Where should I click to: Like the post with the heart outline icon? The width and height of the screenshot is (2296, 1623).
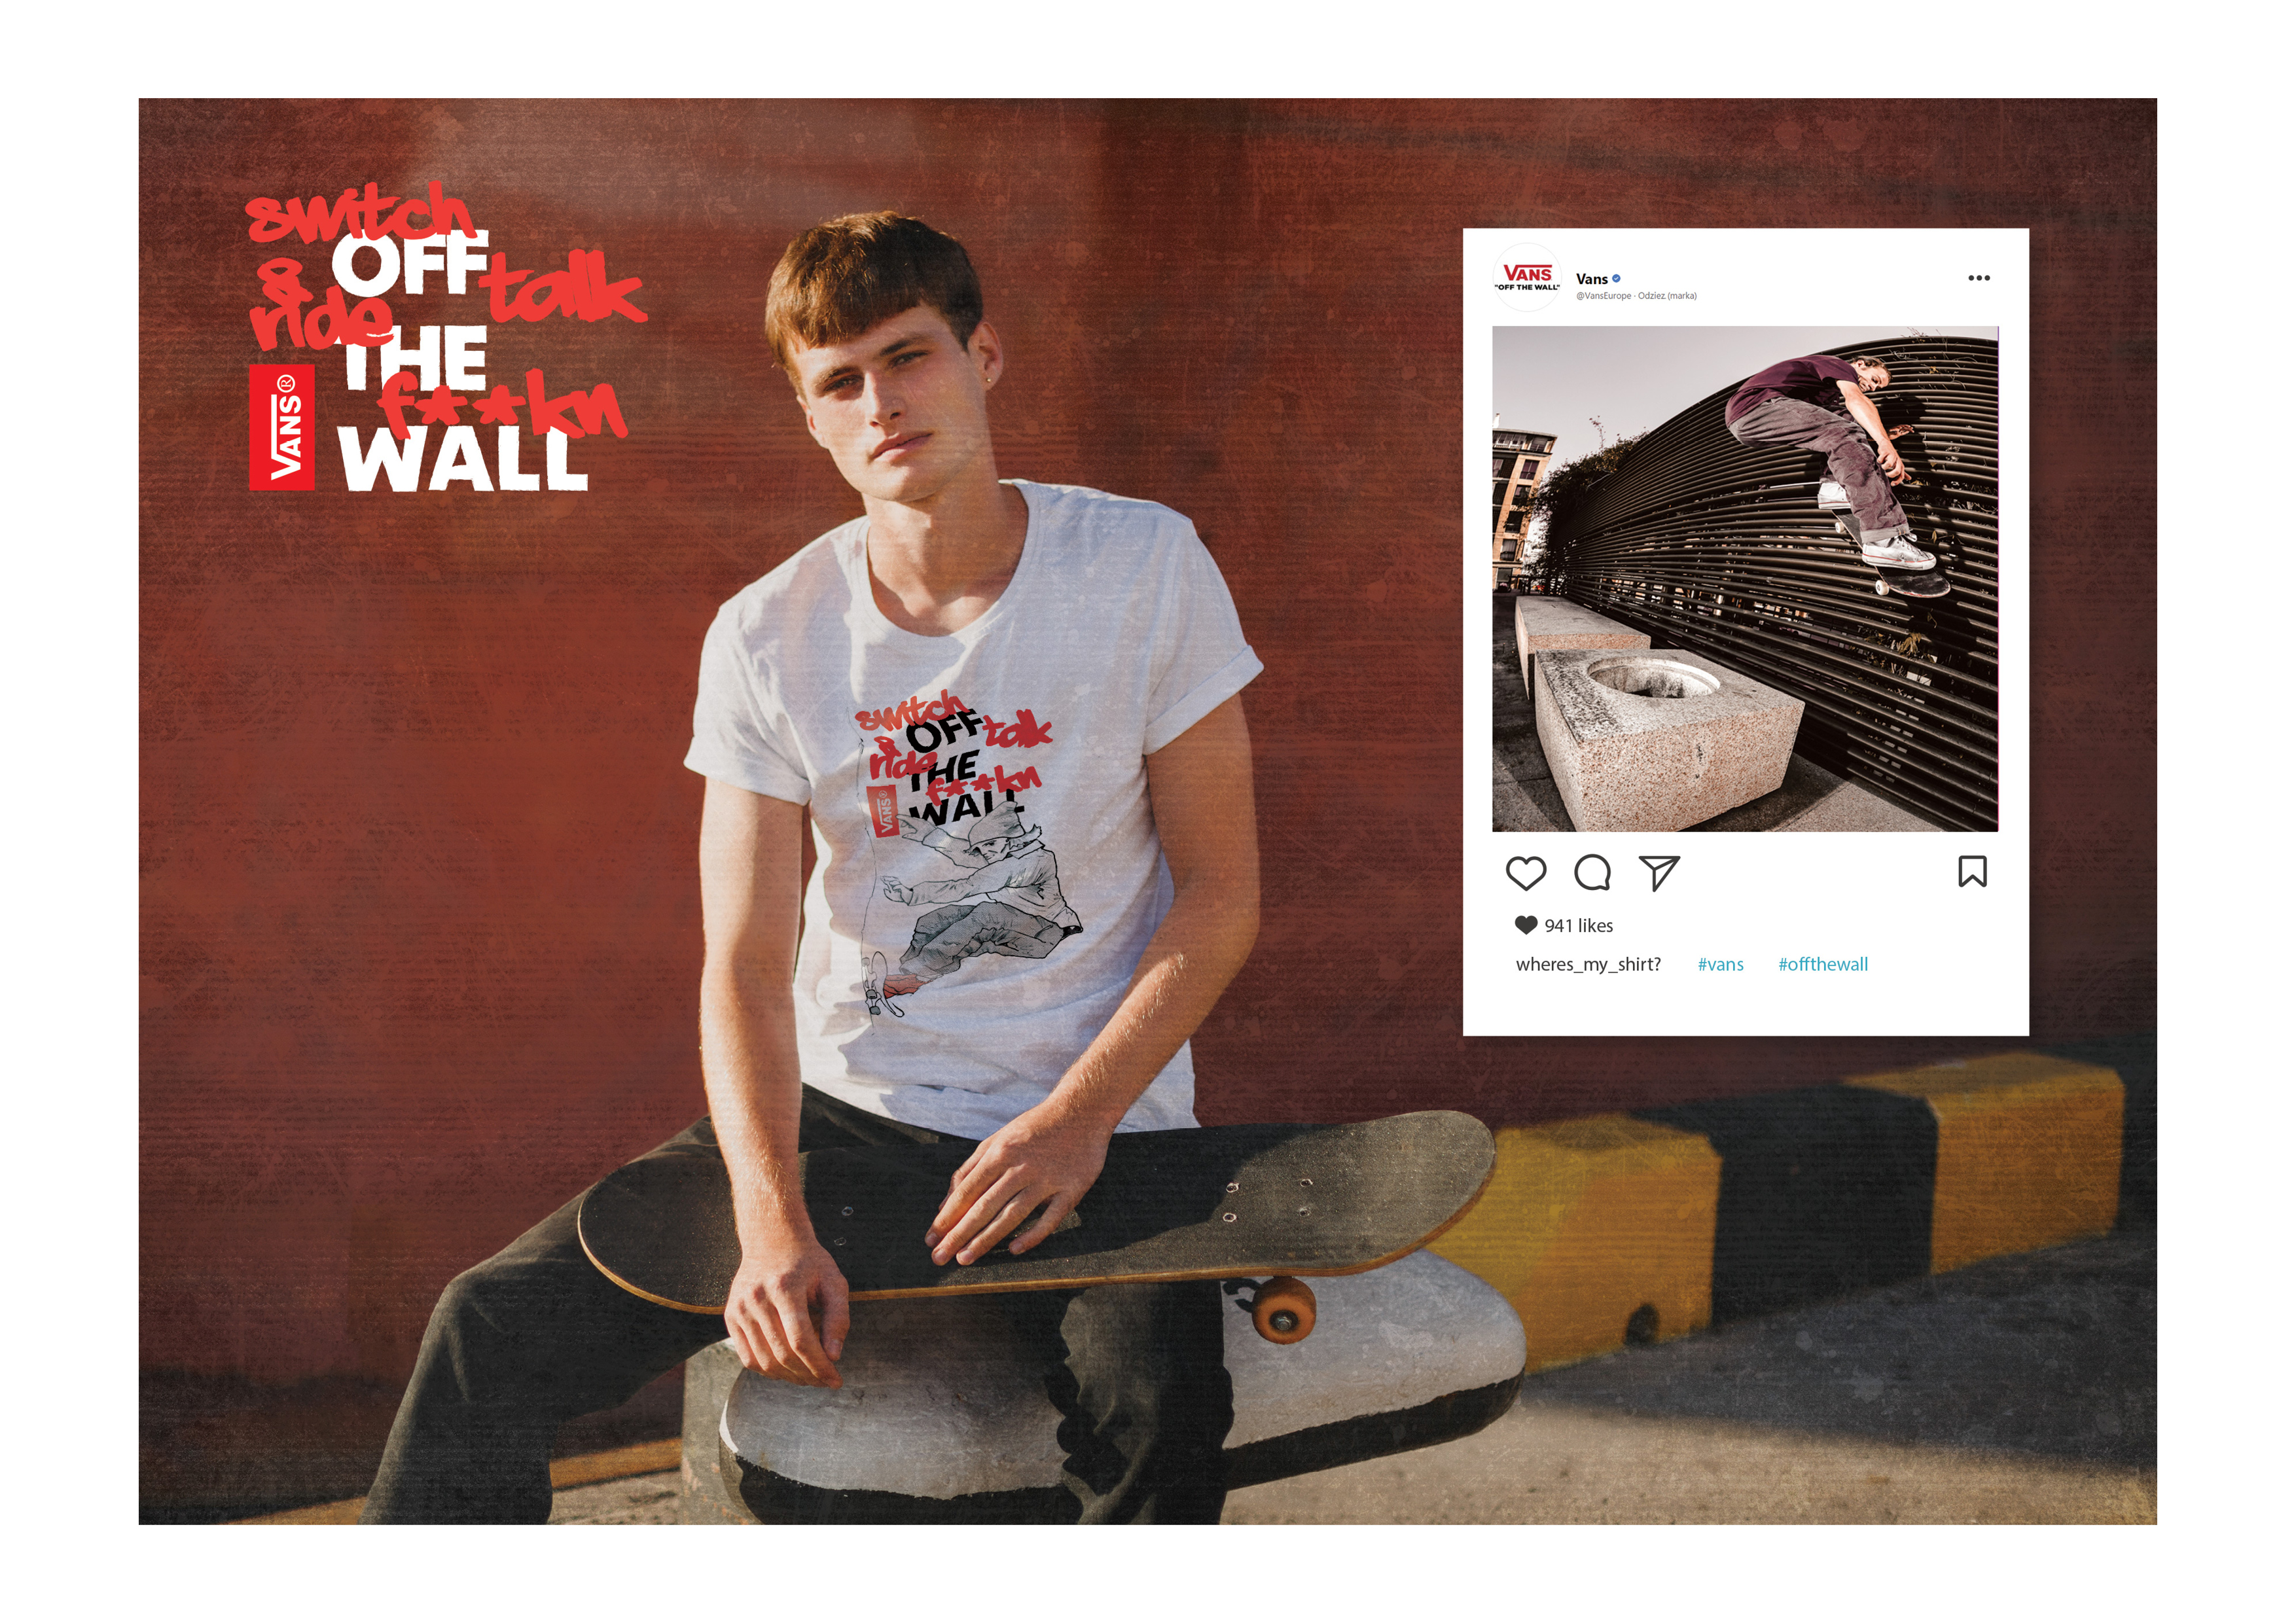pyautogui.click(x=1526, y=873)
